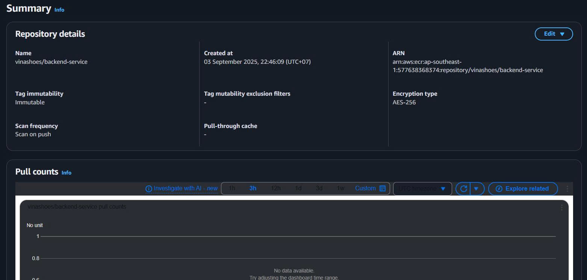The height and width of the screenshot is (280, 587).
Task: Choose the 3d time range
Action: coord(319,188)
